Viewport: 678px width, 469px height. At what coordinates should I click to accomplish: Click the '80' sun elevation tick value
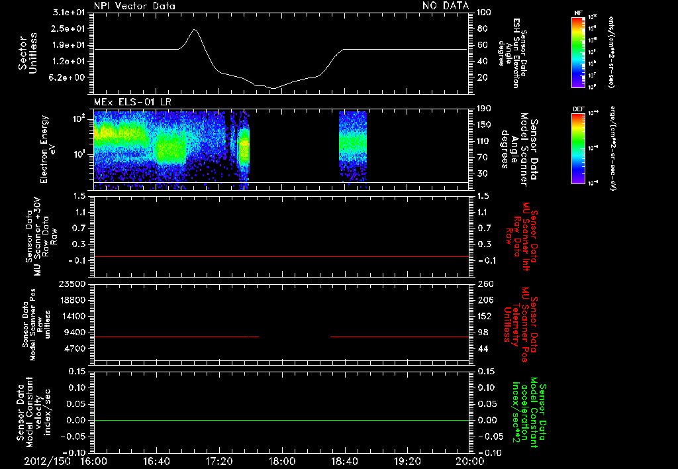pos(482,28)
